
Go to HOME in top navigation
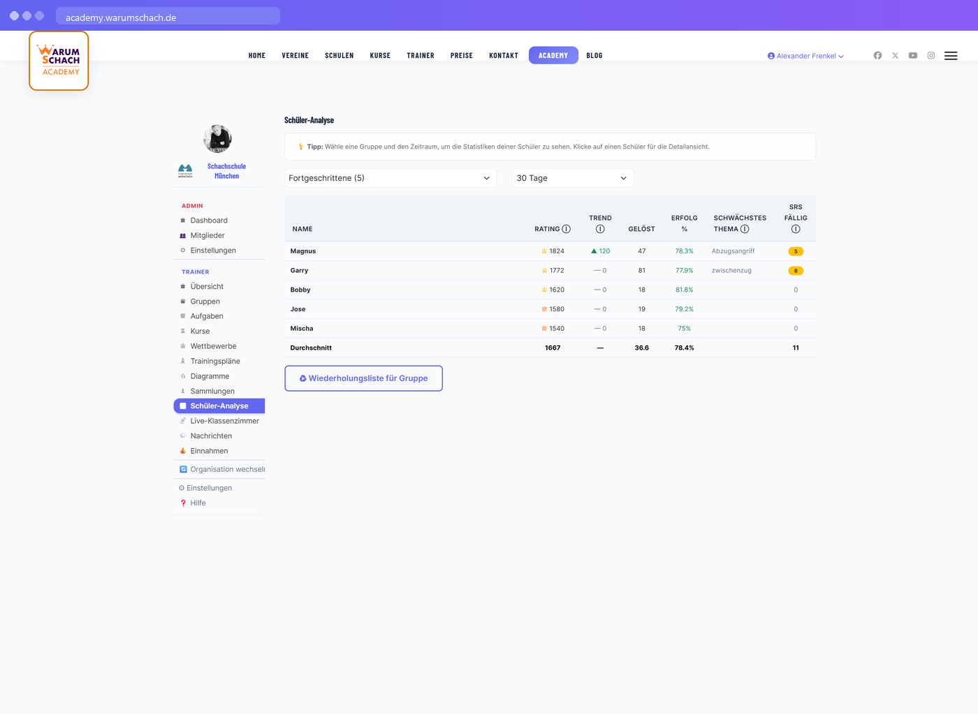[257, 55]
